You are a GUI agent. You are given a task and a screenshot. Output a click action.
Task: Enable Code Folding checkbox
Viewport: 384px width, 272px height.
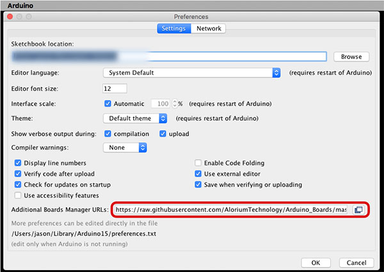pos(198,163)
